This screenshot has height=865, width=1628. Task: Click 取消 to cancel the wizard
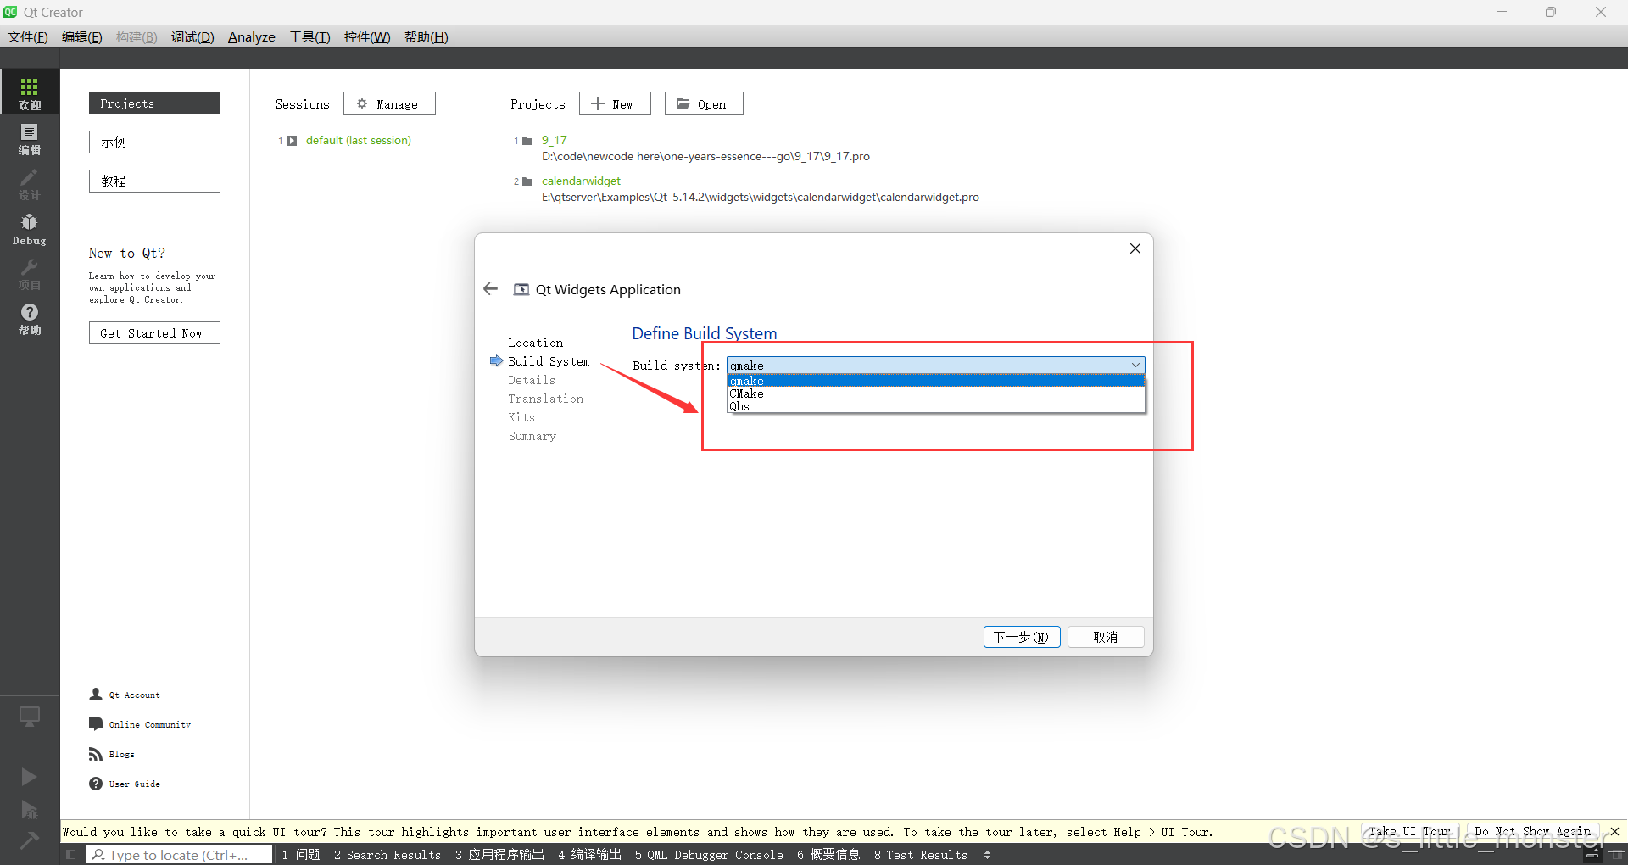1106,637
